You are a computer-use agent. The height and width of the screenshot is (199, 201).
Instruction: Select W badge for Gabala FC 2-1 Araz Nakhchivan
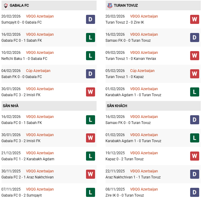[x=90, y=174]
